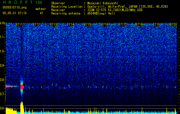The width and height of the screenshot is (180, 114).
Task: Click frequency axis label 0.9
Action: (x=2, y=66)
